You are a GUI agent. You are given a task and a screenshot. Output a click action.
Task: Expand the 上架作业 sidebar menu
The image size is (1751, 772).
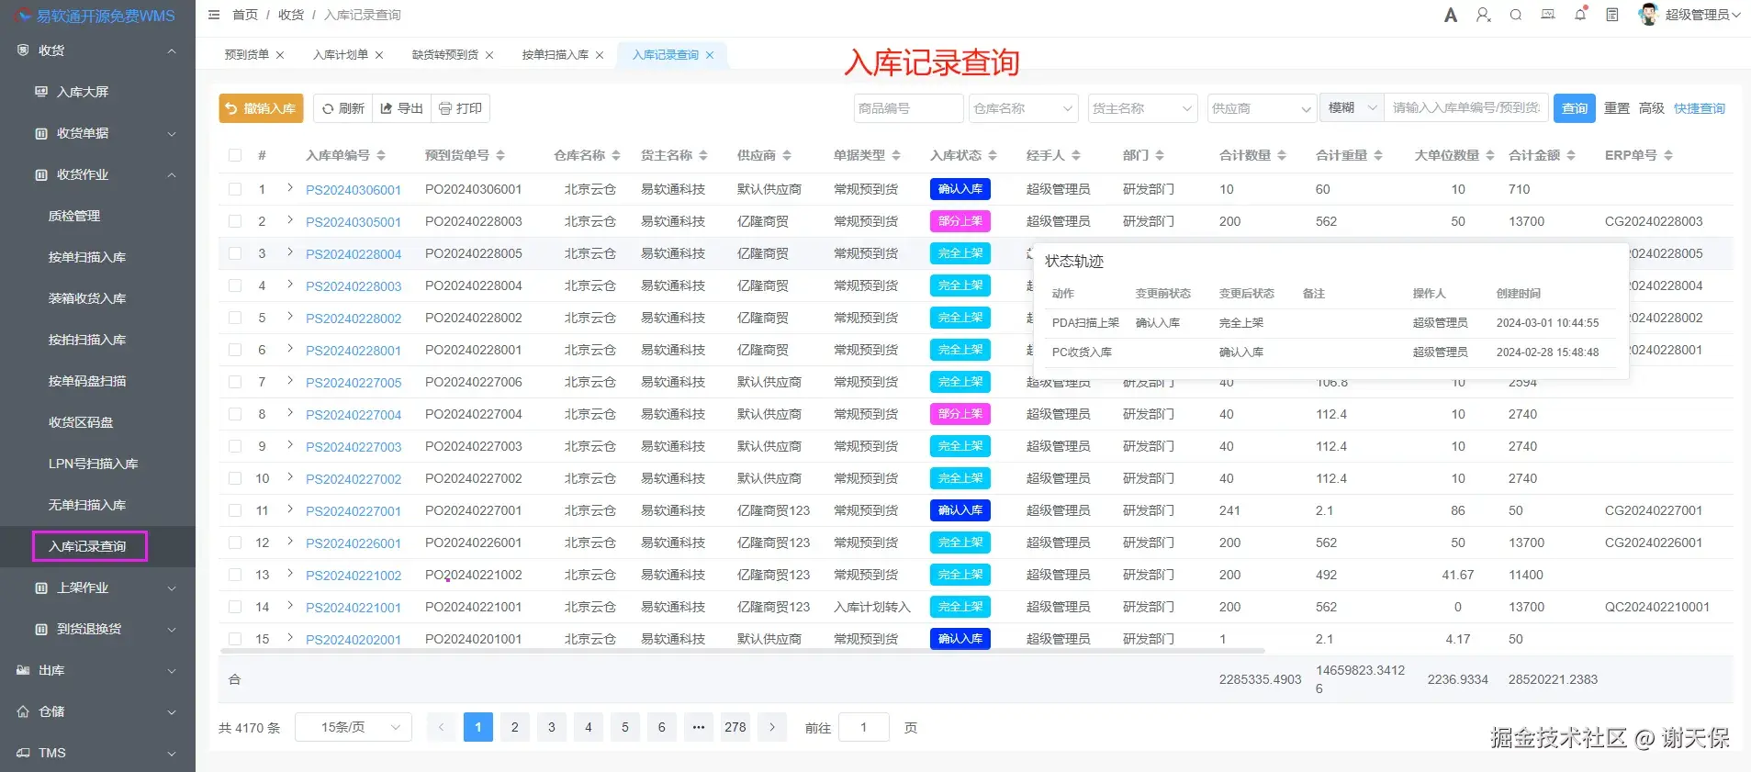[97, 587]
